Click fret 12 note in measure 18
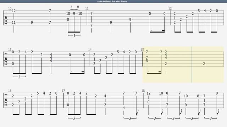Image resolution: width=227 pixels, height=127 pixels. click(x=149, y=93)
